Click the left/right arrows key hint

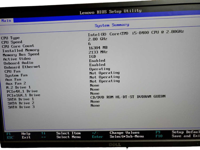pos(43,137)
